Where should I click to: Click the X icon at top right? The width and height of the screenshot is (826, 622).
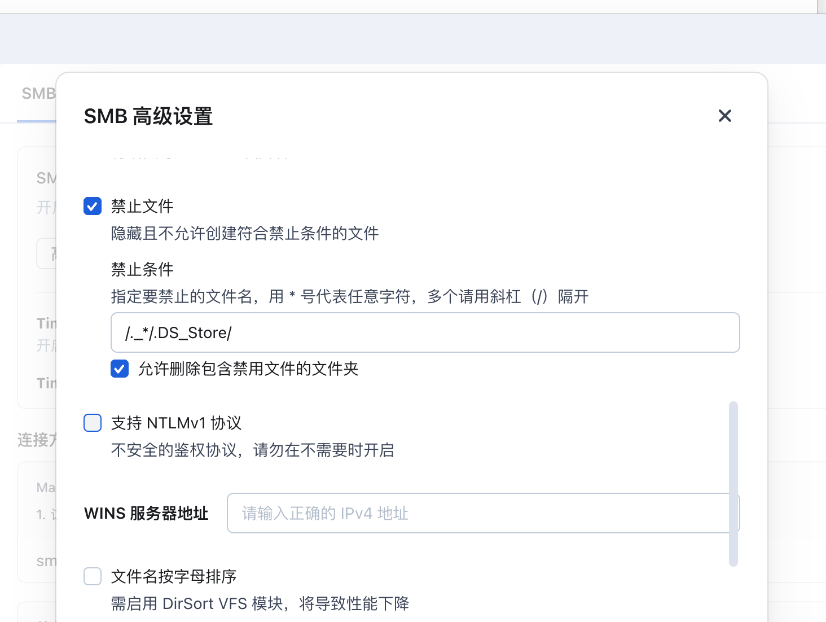coord(724,116)
